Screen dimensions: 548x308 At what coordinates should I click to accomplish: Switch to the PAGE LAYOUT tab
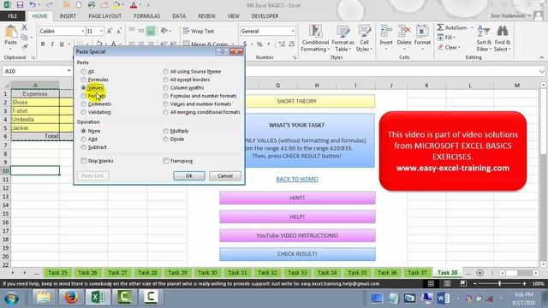point(104,16)
